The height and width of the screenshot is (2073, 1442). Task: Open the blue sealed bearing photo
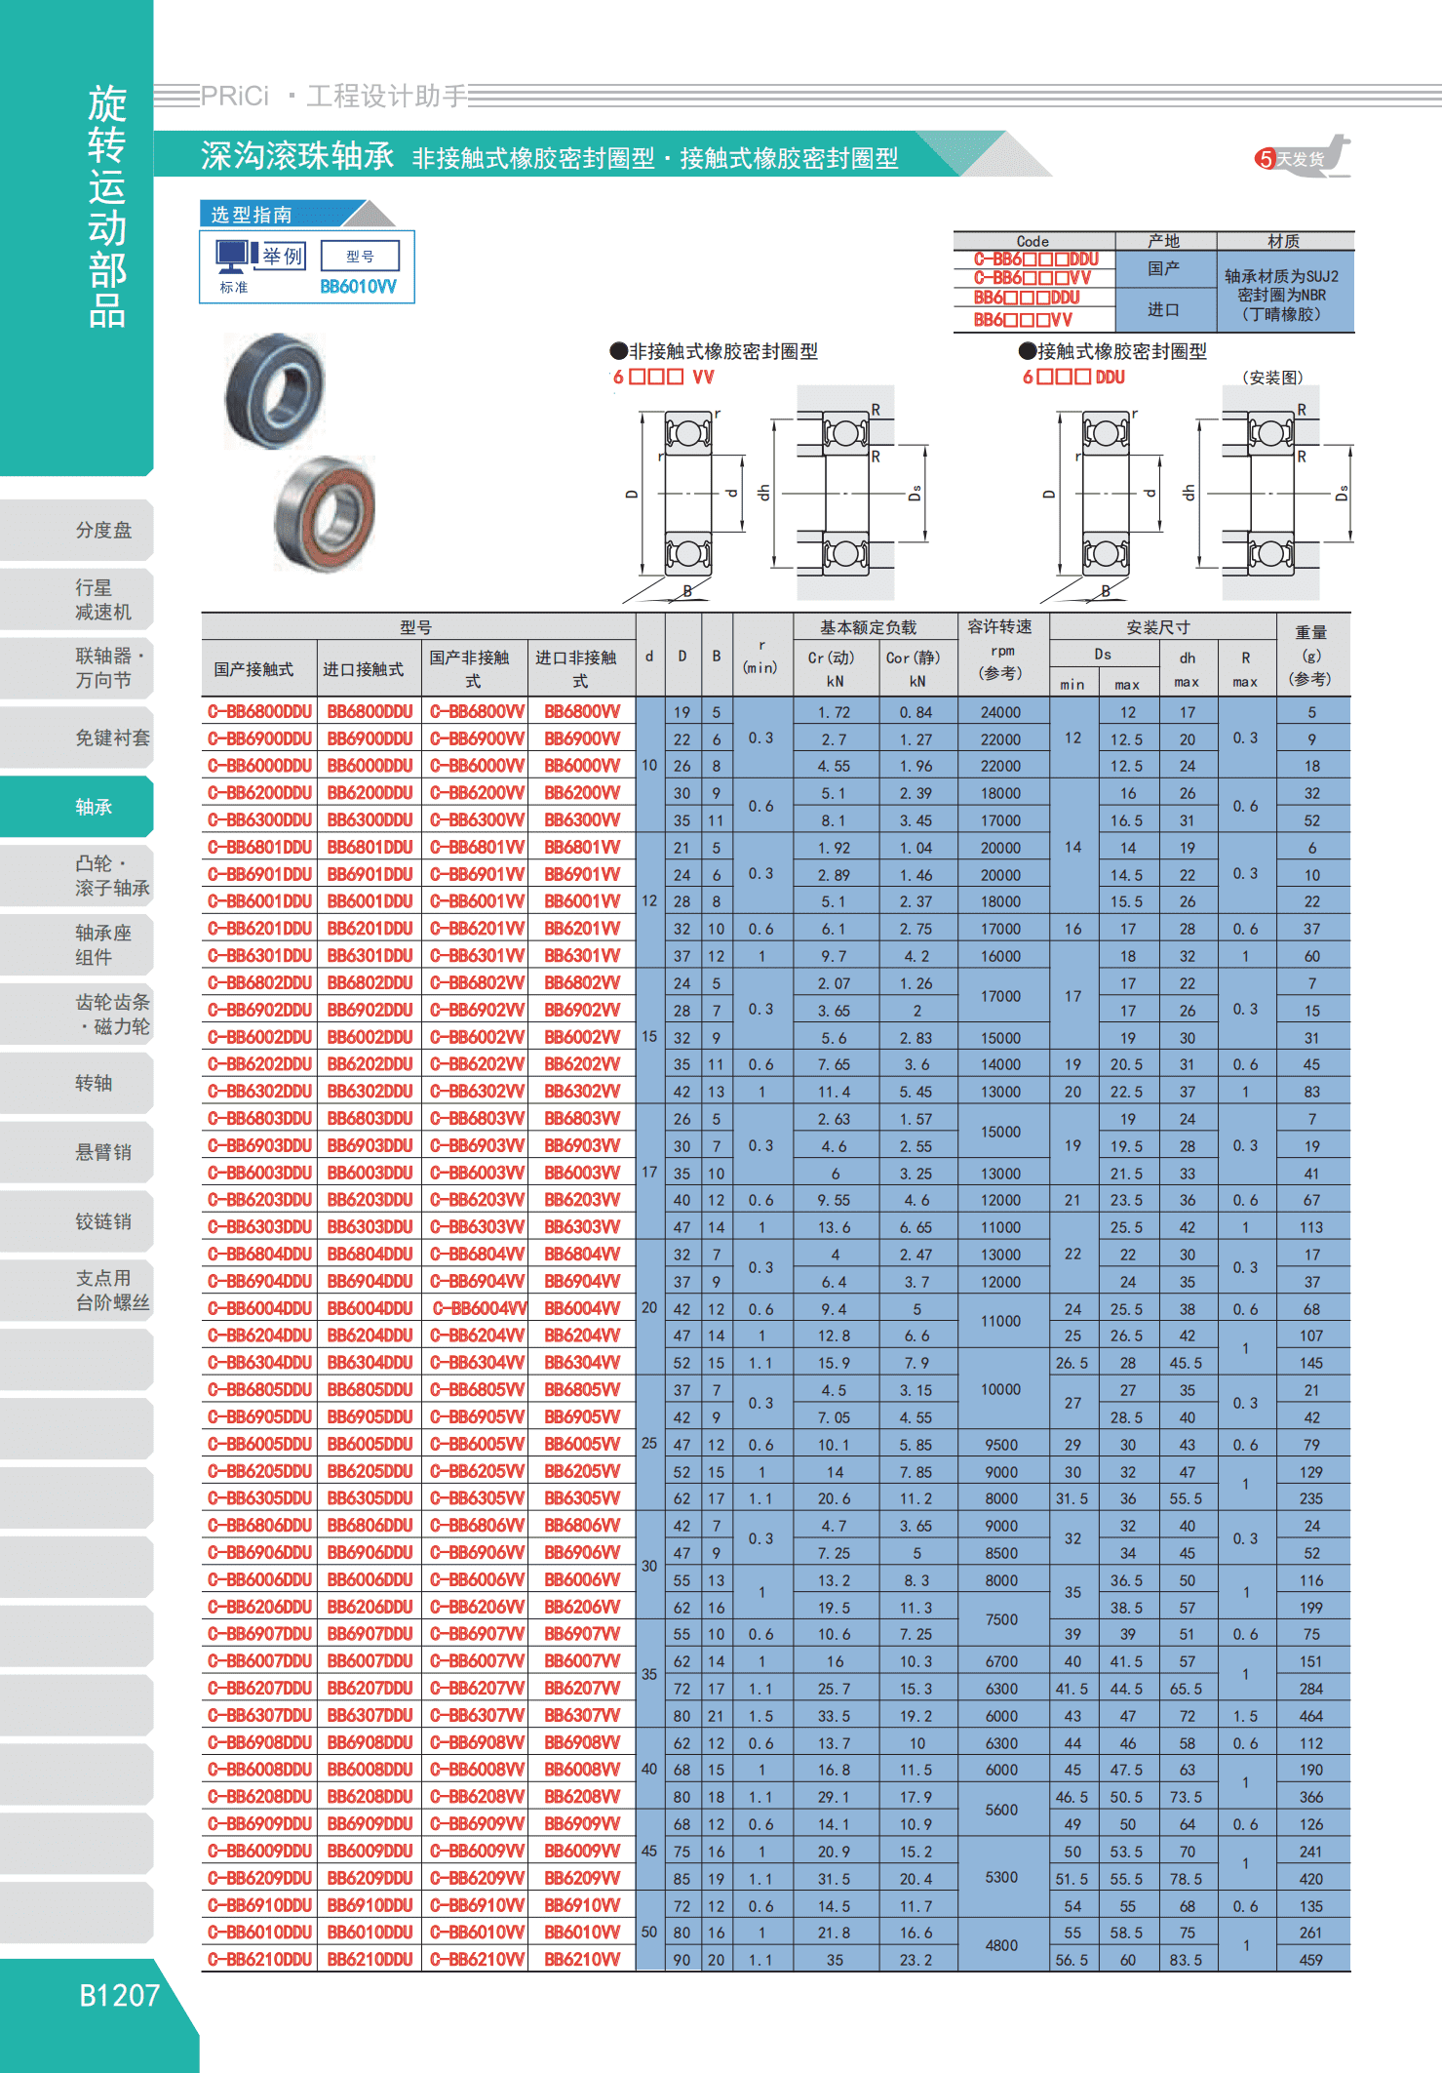click(274, 390)
